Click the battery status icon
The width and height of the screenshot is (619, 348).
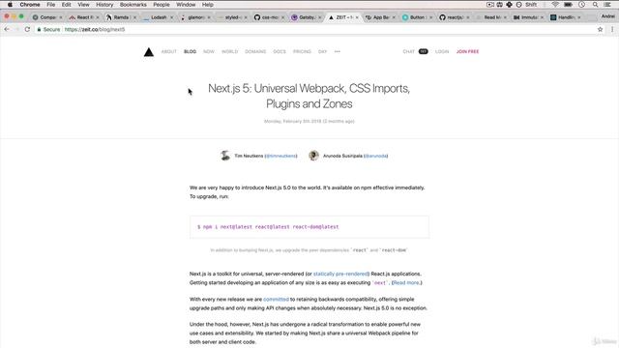pyautogui.click(x=568, y=5)
